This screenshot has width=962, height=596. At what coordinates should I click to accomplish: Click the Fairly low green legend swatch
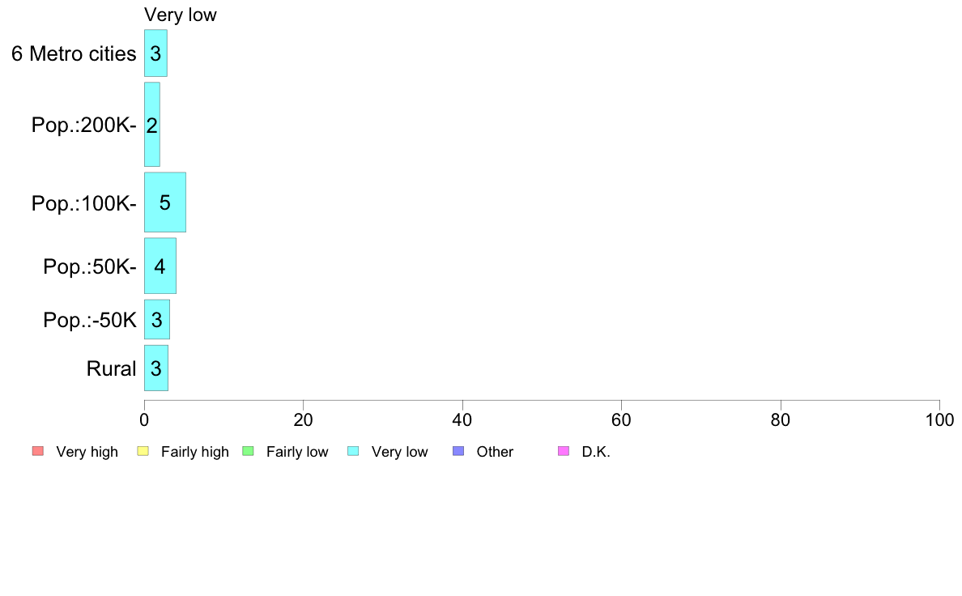click(249, 451)
